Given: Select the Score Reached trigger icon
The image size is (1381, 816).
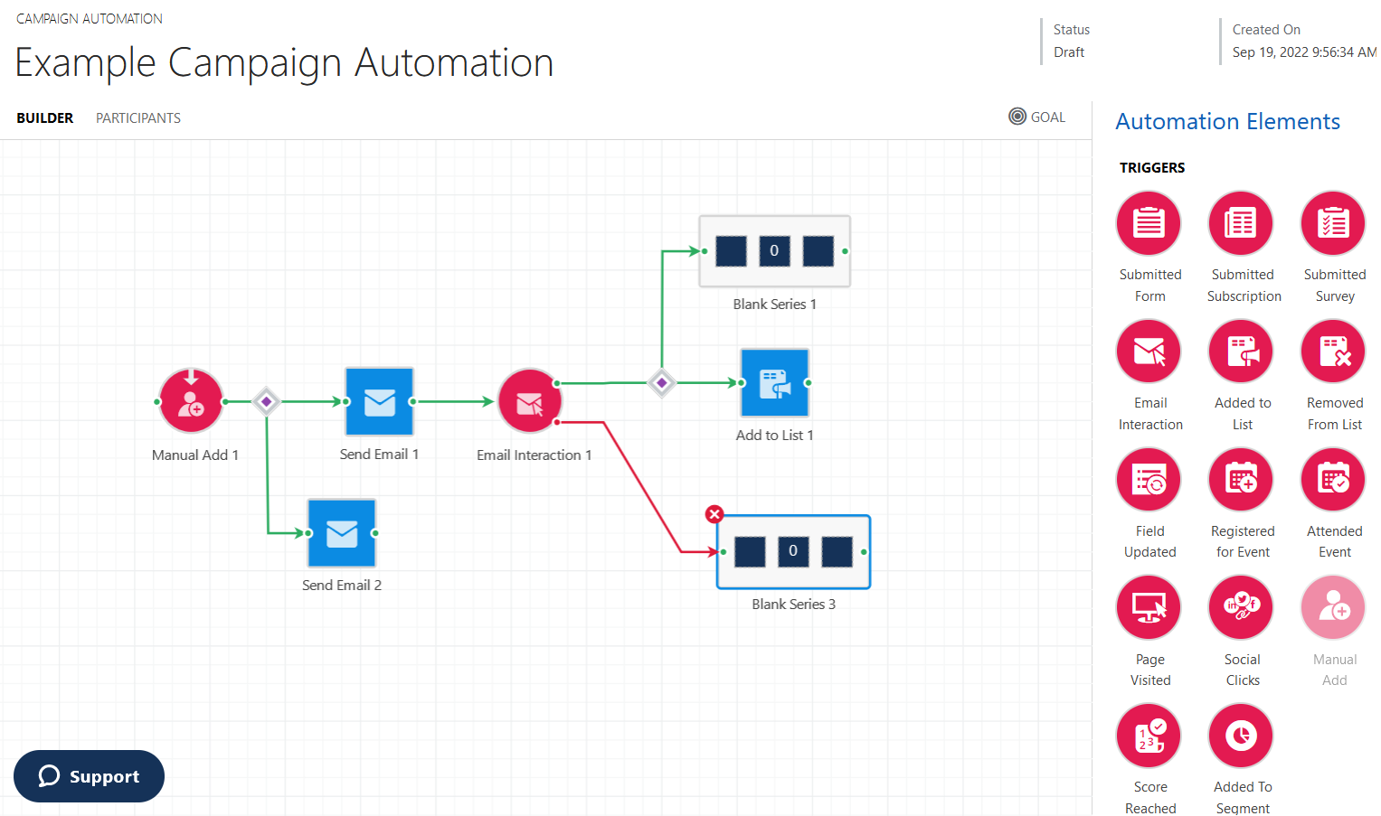Looking at the screenshot, I should [x=1149, y=736].
